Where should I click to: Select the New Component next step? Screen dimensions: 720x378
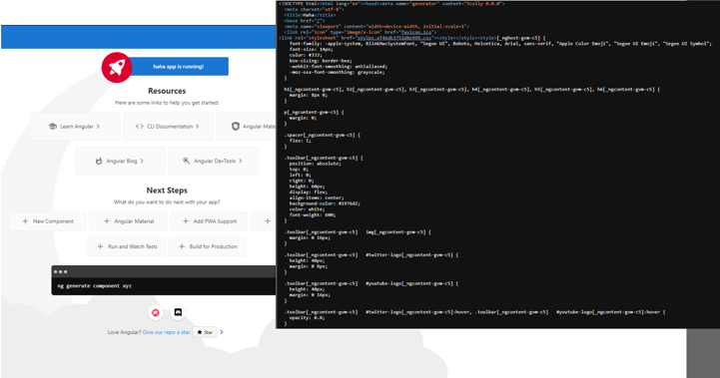[x=48, y=221]
